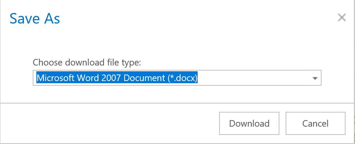Open the Microsoft Word 2007 Document combo box
The height and width of the screenshot is (144, 355).
click(177, 78)
